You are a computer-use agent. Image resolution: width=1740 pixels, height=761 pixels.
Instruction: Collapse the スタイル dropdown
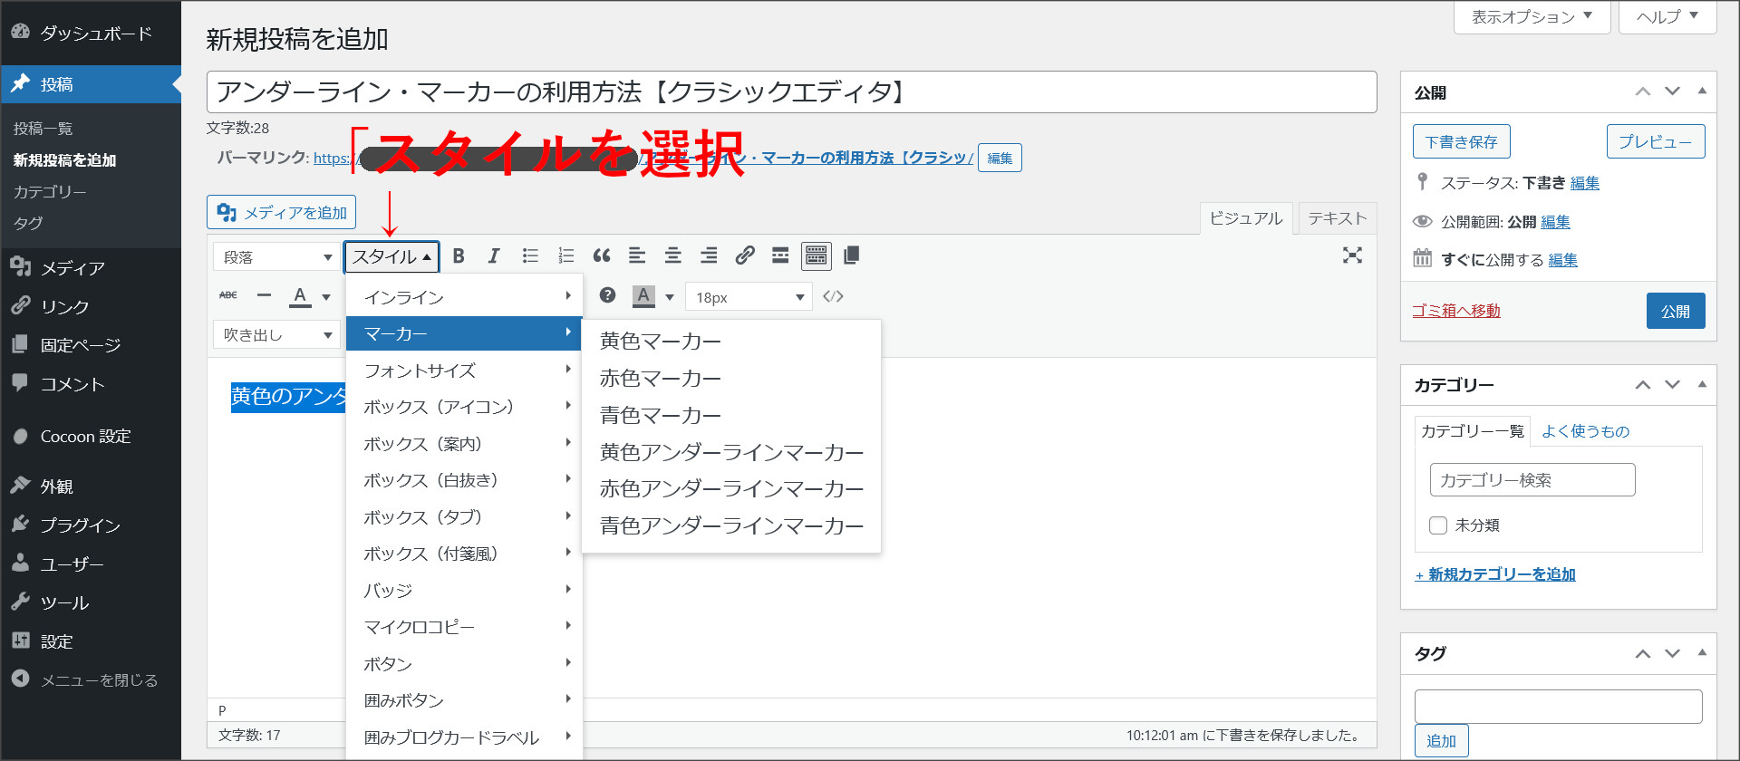pos(391,256)
